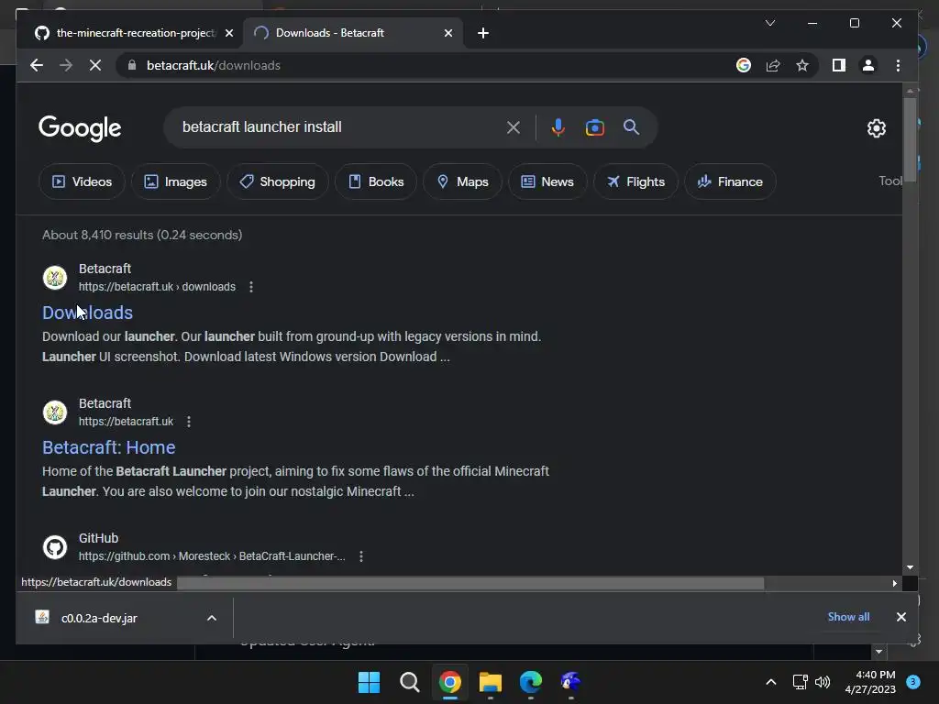Open Chrome's three-dot menu
This screenshot has height=704, width=939.
click(x=898, y=65)
